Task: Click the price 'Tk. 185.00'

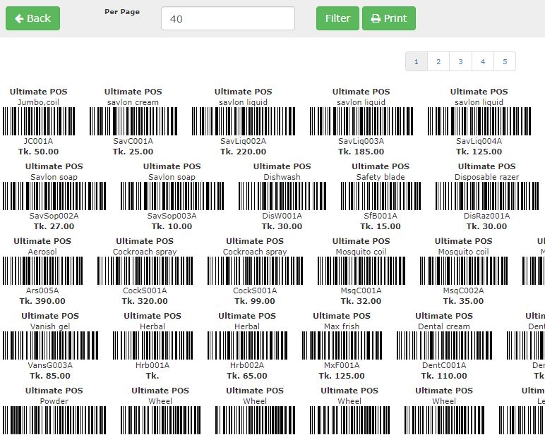Action: pos(361,152)
